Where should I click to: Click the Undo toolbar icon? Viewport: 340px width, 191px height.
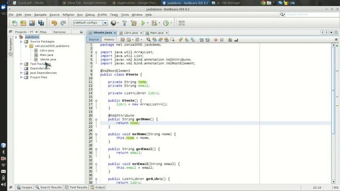[54, 23]
